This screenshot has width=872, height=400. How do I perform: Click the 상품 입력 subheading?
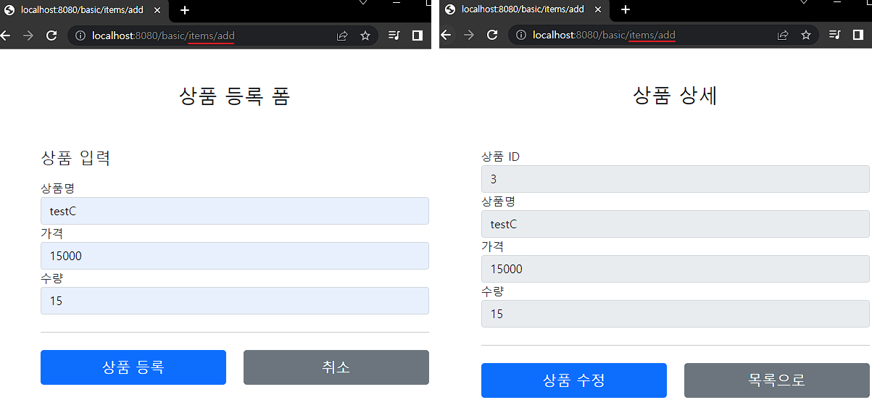click(x=76, y=157)
